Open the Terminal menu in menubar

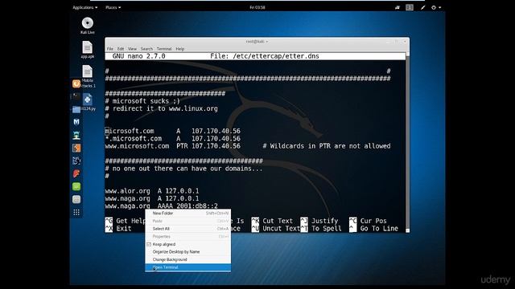click(x=164, y=49)
